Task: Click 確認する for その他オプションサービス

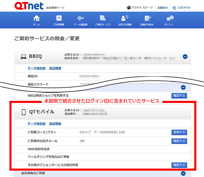Action: 179,165
